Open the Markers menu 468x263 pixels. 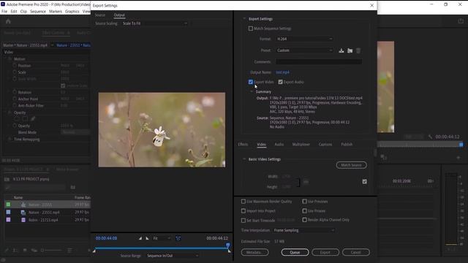[56, 12]
